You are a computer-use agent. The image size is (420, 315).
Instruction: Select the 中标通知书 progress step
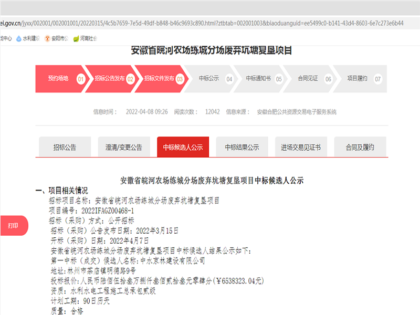tap(258, 79)
